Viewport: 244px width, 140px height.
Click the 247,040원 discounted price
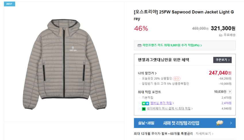coord(220,73)
